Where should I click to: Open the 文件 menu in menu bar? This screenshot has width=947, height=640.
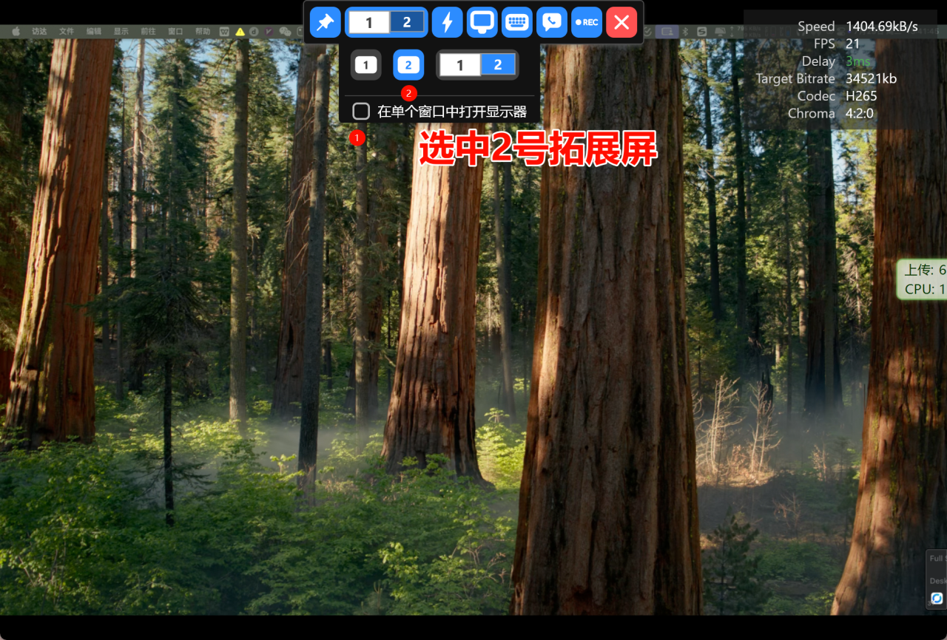[x=67, y=31]
